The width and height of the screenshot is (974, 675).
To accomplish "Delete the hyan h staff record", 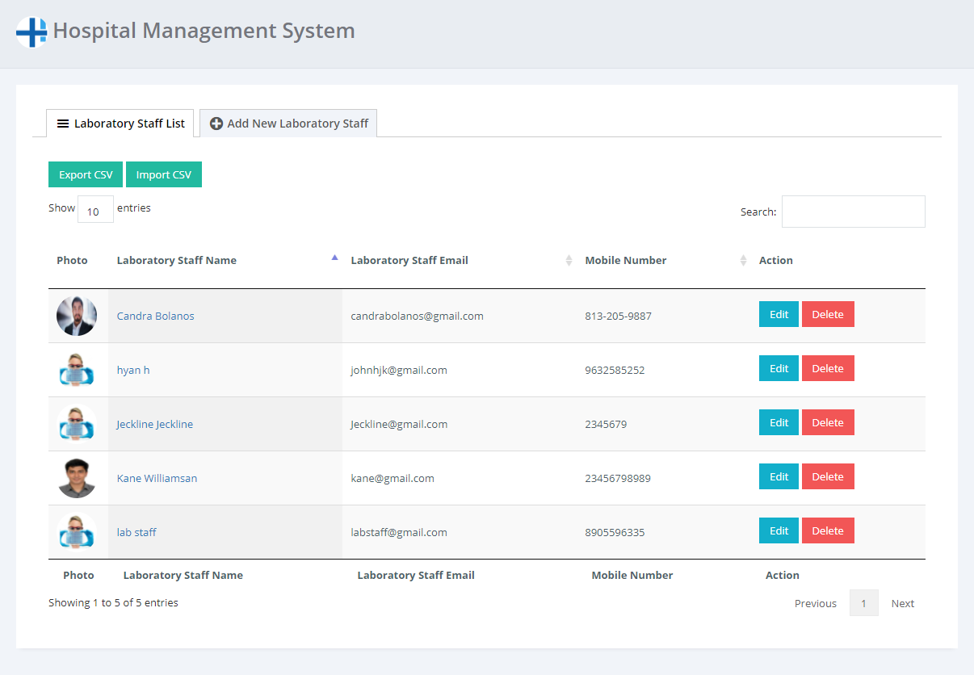I will 827,369.
